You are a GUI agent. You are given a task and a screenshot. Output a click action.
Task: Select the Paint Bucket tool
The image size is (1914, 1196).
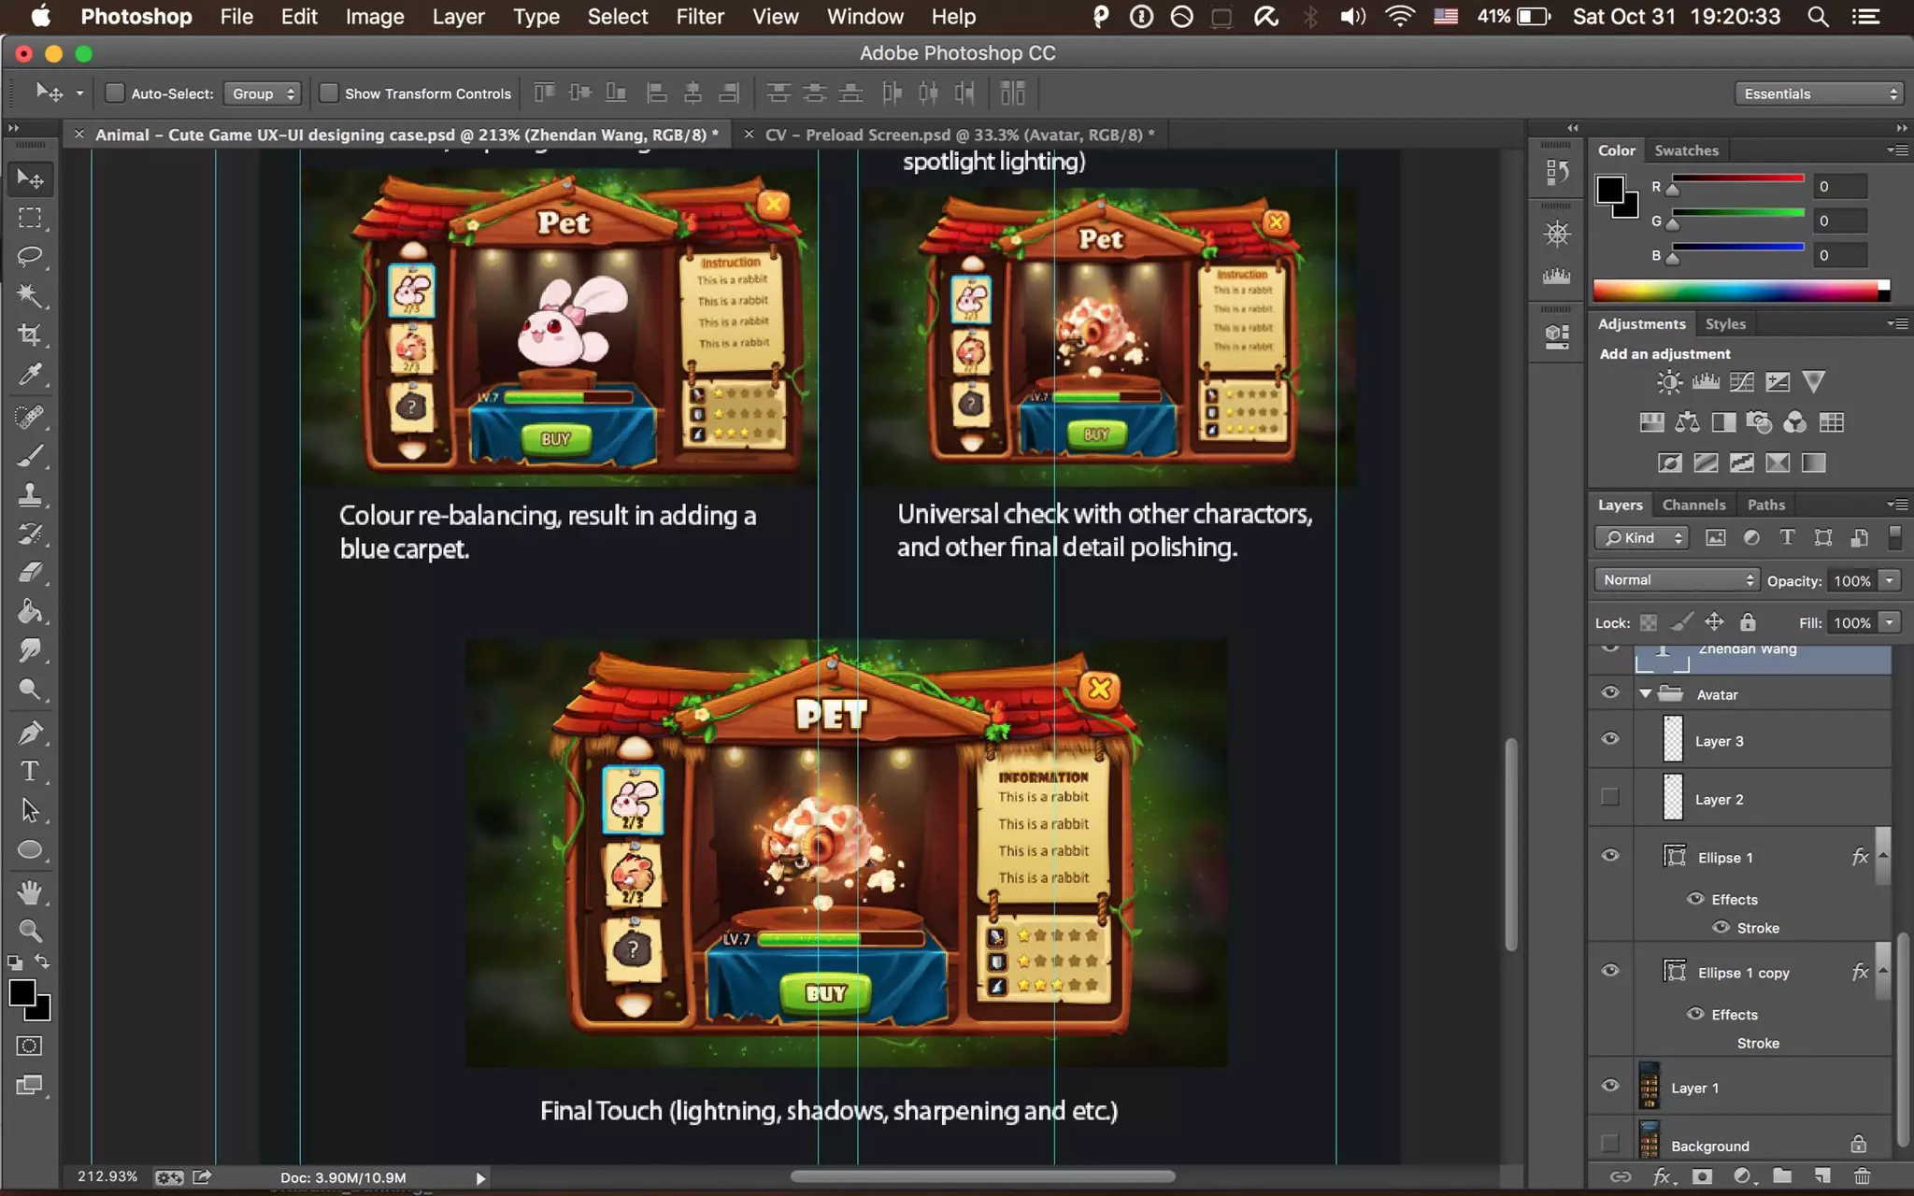tap(30, 612)
